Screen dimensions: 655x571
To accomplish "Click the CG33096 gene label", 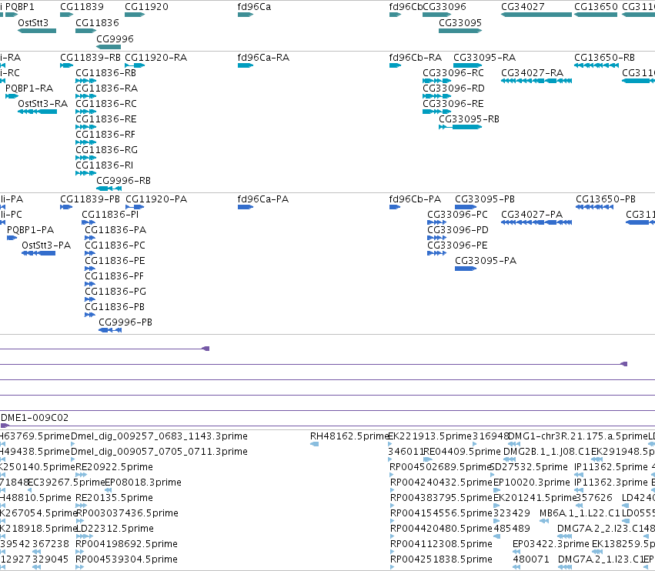I will (444, 7).
